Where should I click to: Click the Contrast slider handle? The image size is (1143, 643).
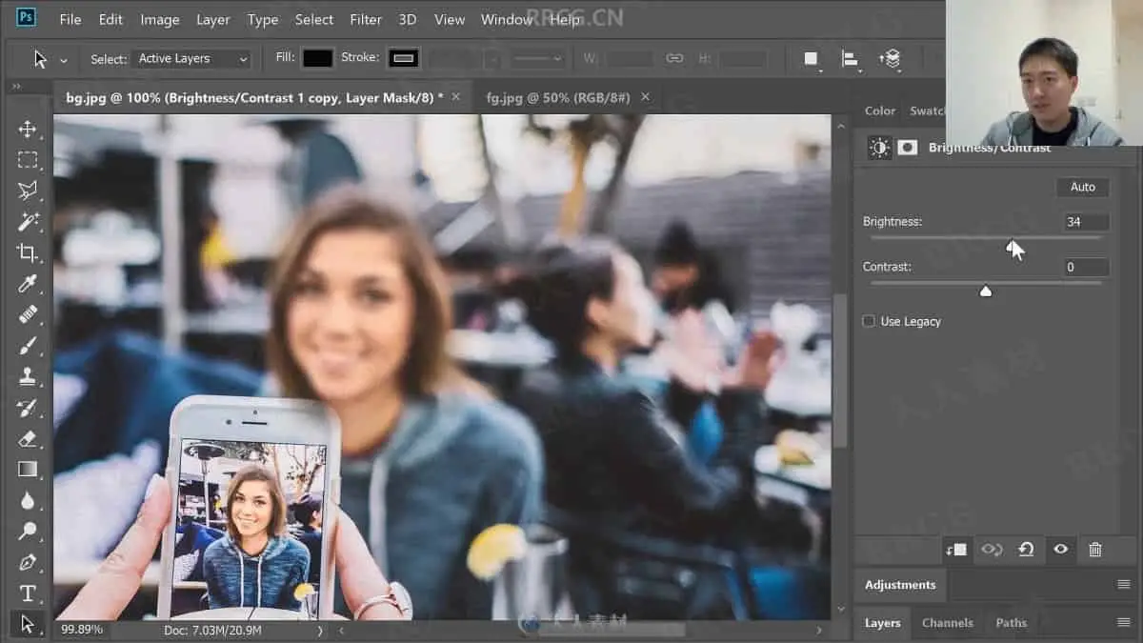(986, 291)
